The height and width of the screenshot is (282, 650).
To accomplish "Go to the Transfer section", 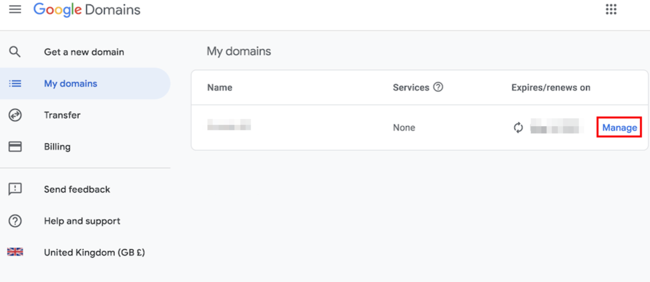I will pos(62,115).
